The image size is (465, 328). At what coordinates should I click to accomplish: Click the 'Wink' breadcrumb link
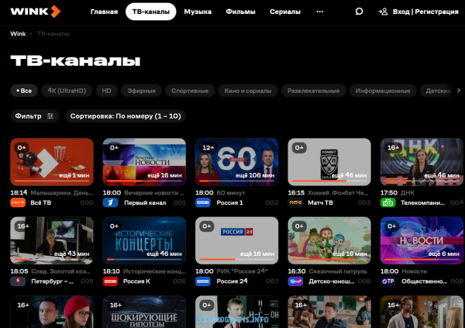(17, 35)
